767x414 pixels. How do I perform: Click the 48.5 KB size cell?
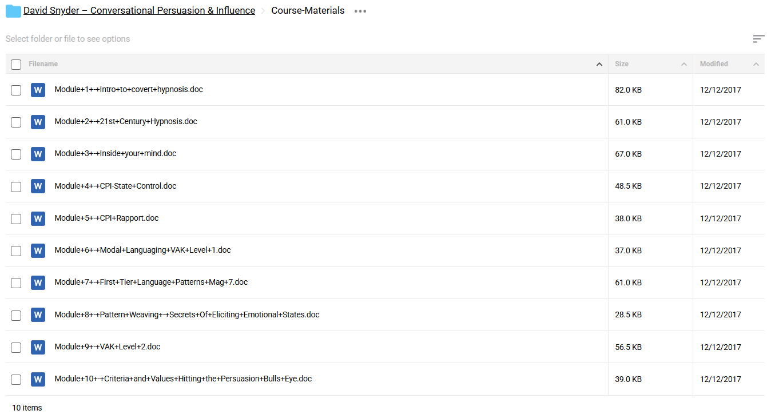(628, 186)
